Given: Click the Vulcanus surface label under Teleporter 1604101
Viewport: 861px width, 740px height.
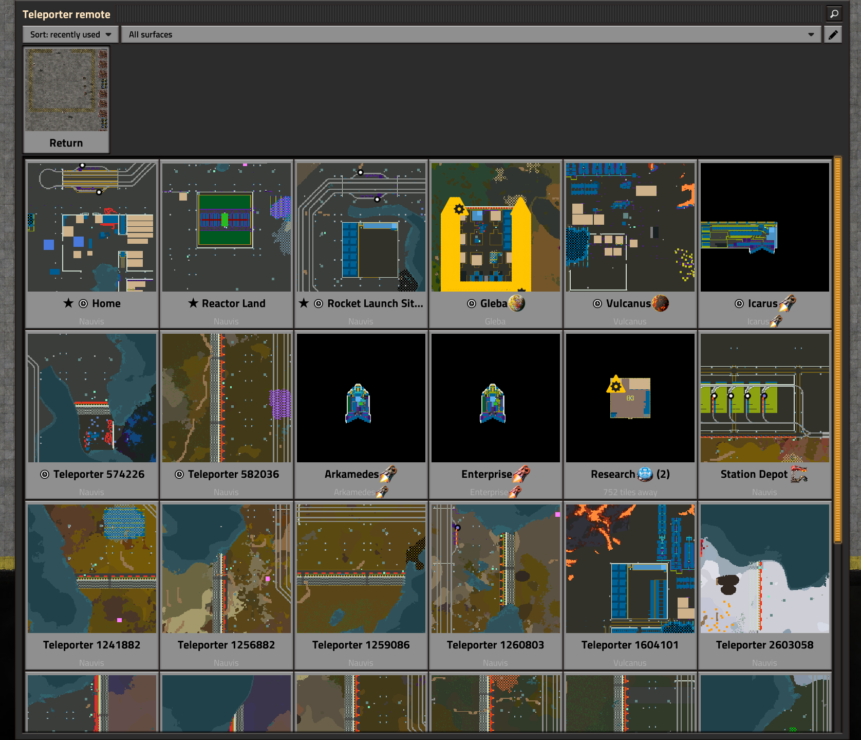Looking at the screenshot, I should 630,663.
